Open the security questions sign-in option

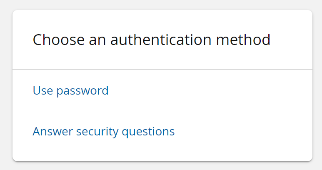coord(103,132)
